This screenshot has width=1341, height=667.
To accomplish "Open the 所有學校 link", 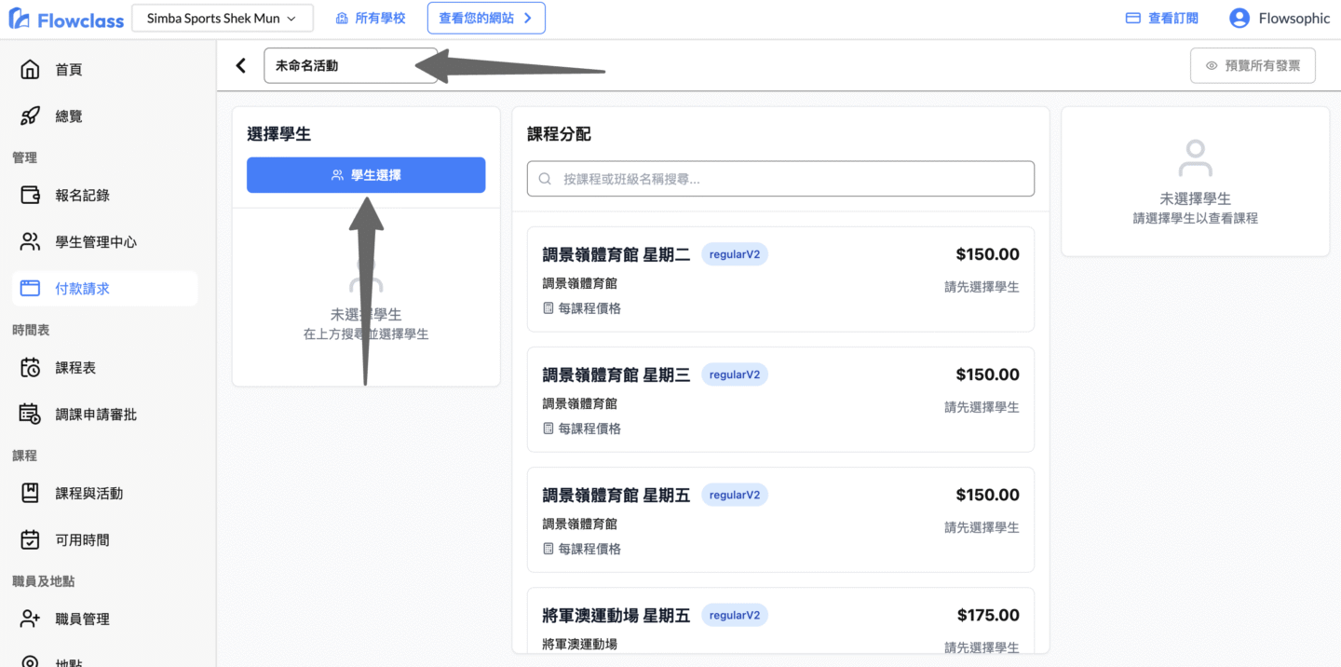I will (x=371, y=19).
